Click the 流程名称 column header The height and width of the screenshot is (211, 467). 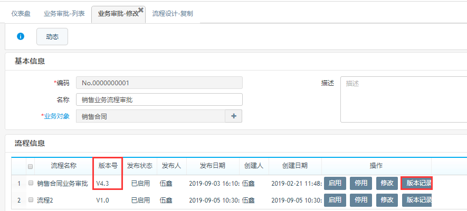coord(64,166)
